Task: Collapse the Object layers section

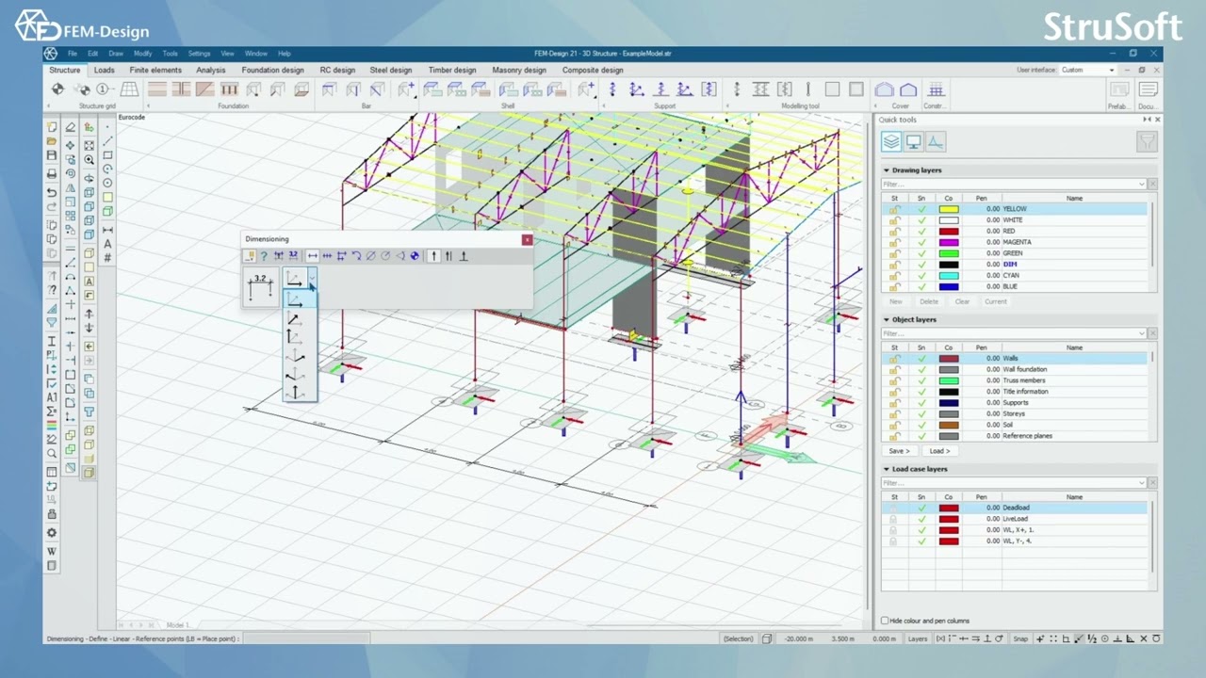Action: point(887,319)
